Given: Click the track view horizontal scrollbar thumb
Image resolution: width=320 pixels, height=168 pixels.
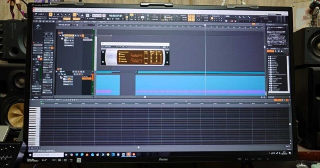Looking at the screenshot, I should [x=145, y=97].
